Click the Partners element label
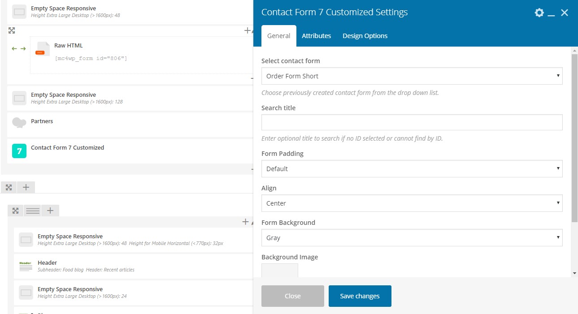The width and height of the screenshot is (578, 314). click(42, 121)
